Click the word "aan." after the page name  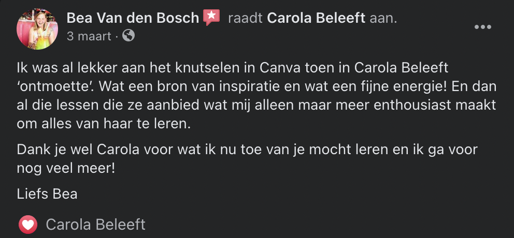pos(383,18)
